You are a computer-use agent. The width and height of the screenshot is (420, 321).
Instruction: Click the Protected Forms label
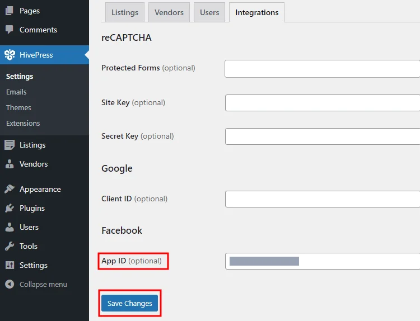pos(148,68)
